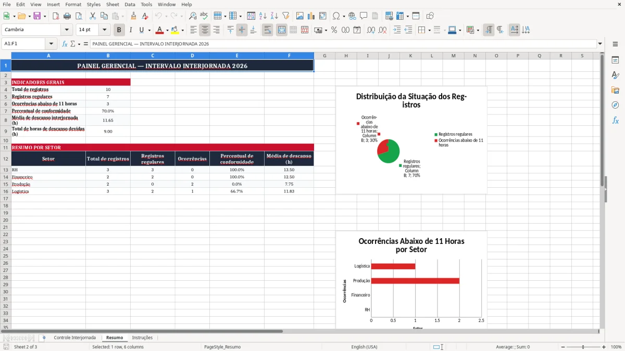Clear direct formatting icon
The image size is (625, 351).
145,16
